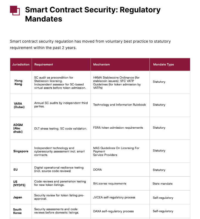Click the Mechanism column header
Viewport: 200px width, 219px height.
coord(101,65)
